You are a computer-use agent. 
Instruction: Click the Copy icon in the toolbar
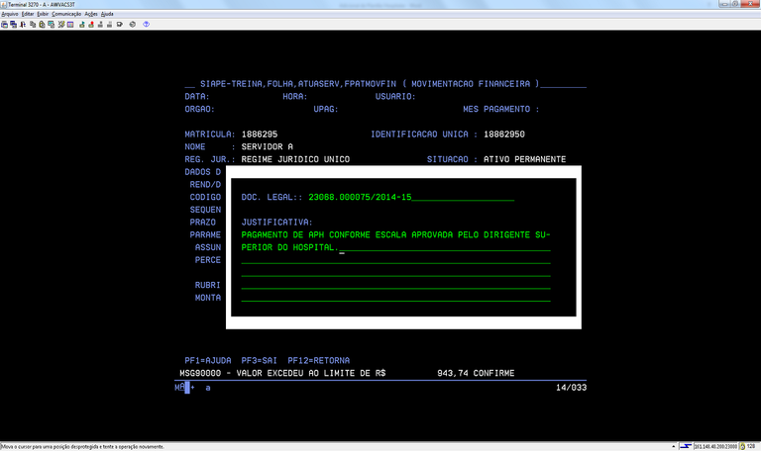tap(33, 25)
